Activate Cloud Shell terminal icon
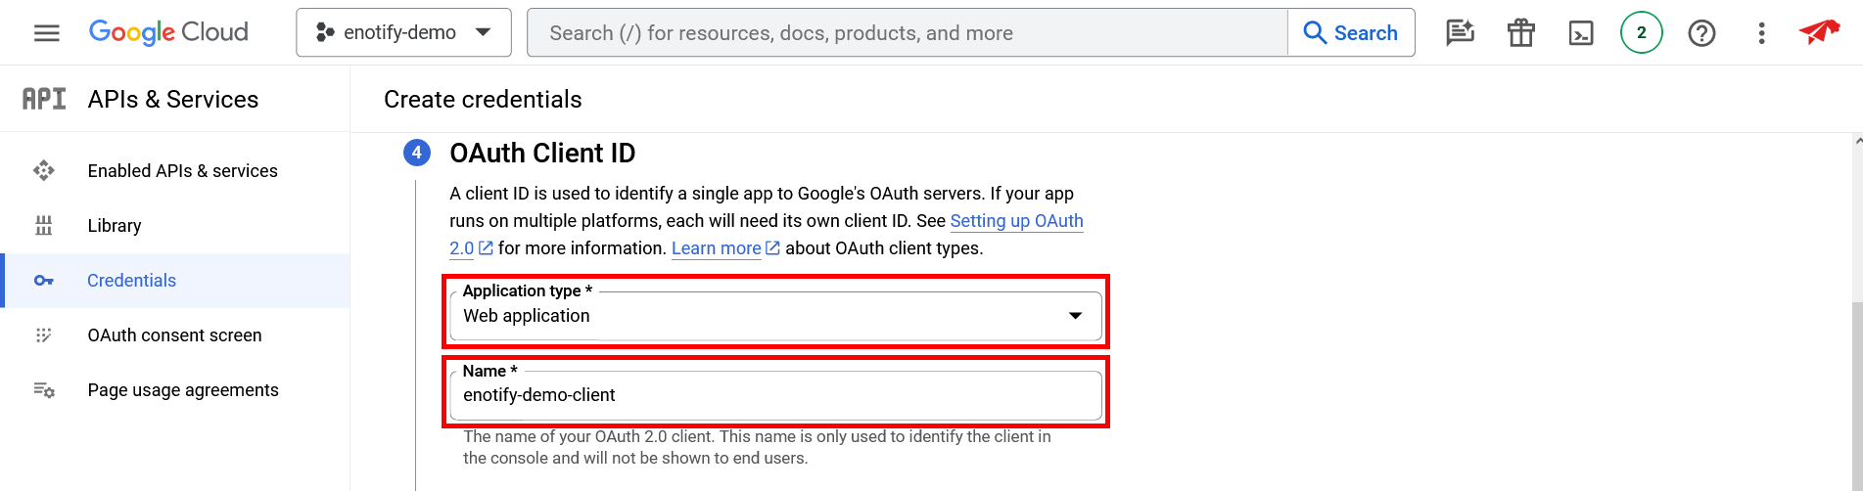The height and width of the screenshot is (491, 1863). point(1580,33)
